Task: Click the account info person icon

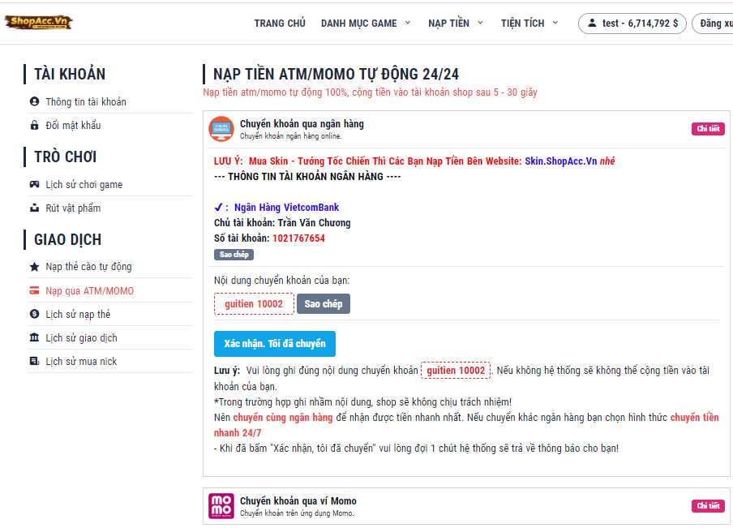Action: click(34, 101)
